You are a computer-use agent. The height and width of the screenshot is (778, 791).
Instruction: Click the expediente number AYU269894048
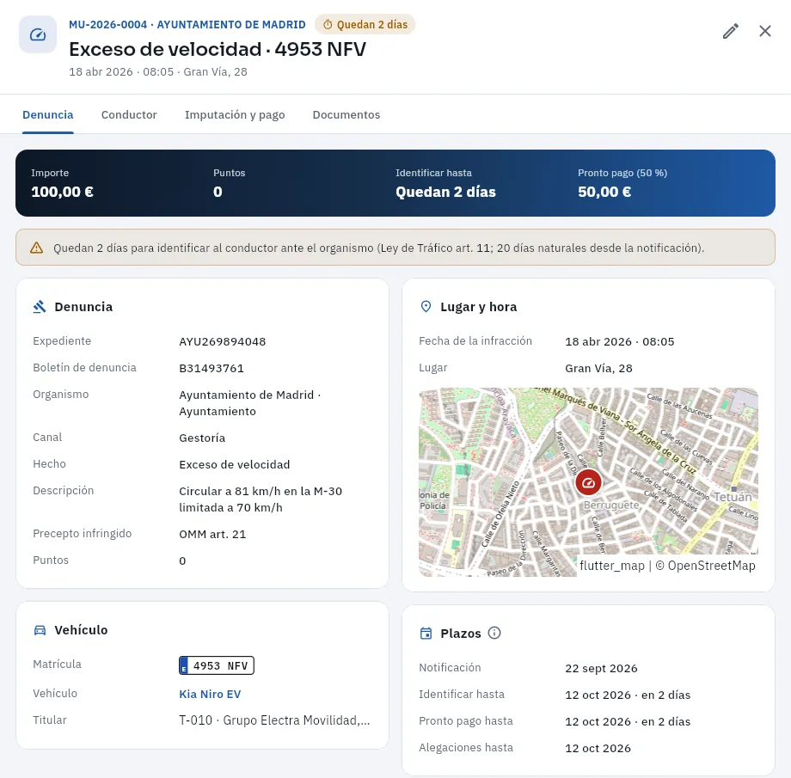pyautogui.click(x=223, y=341)
